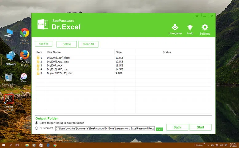Click the output folder path field
Screen dimensions: 239x148
(x=105, y=128)
